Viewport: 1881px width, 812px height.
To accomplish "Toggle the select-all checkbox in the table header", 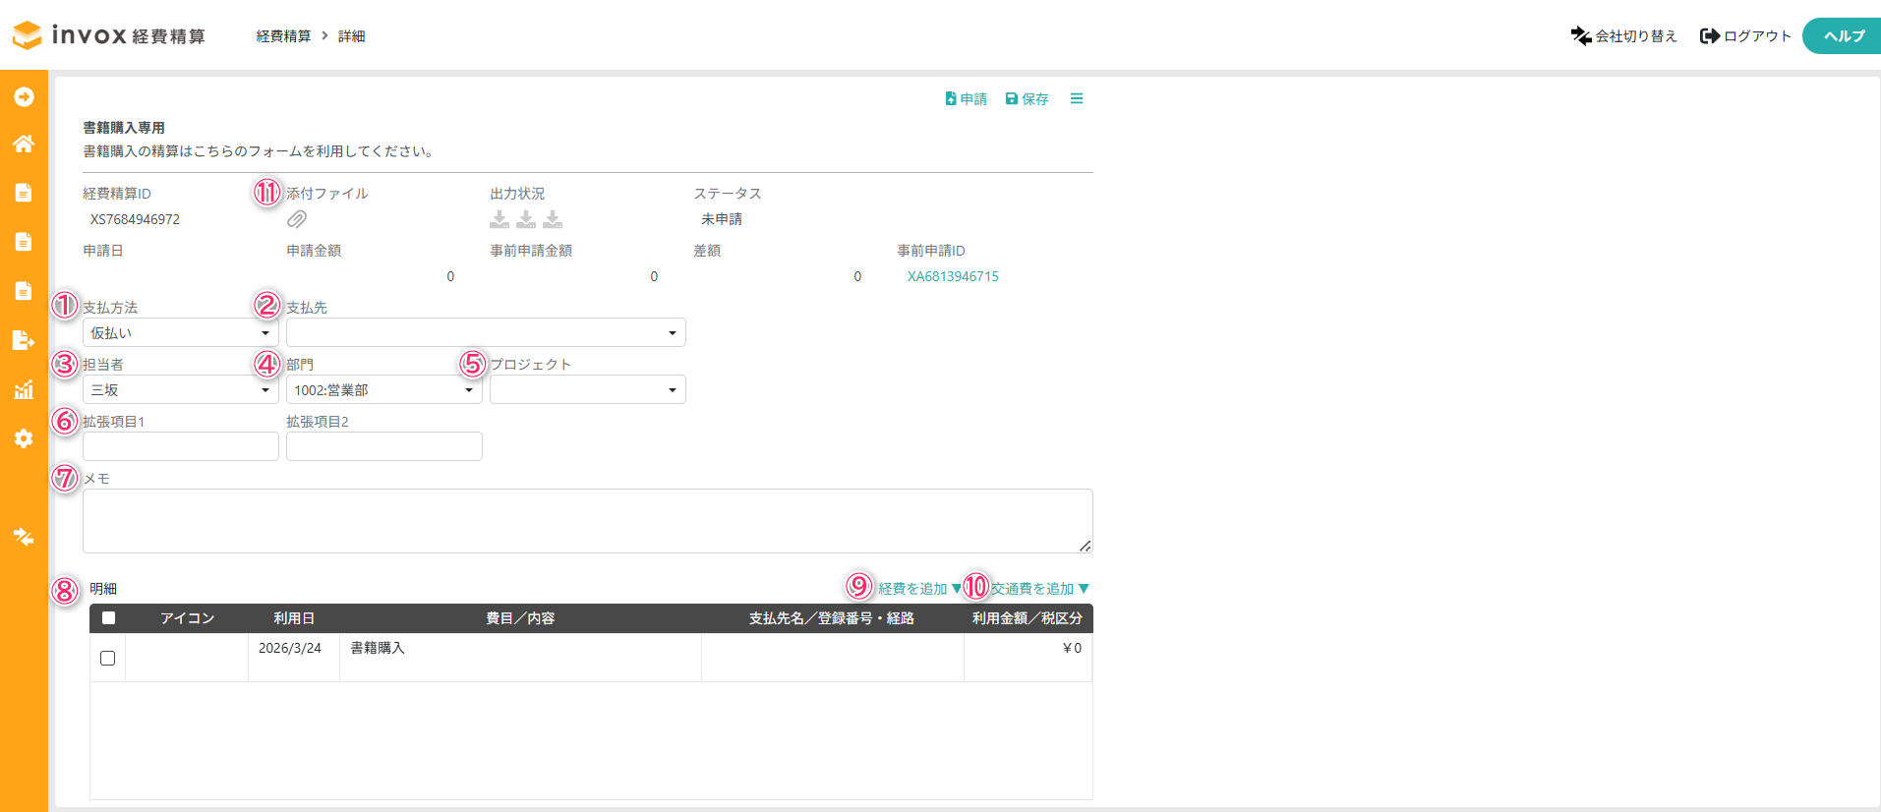I will 108,618.
